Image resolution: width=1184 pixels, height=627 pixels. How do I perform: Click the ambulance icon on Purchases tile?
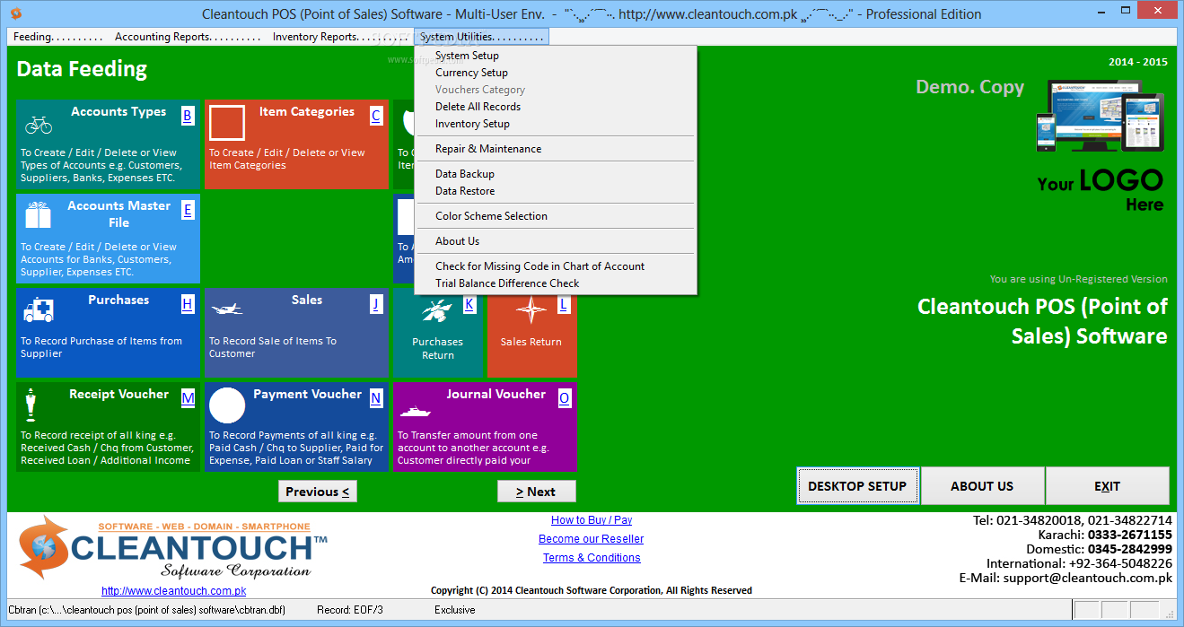(x=39, y=310)
